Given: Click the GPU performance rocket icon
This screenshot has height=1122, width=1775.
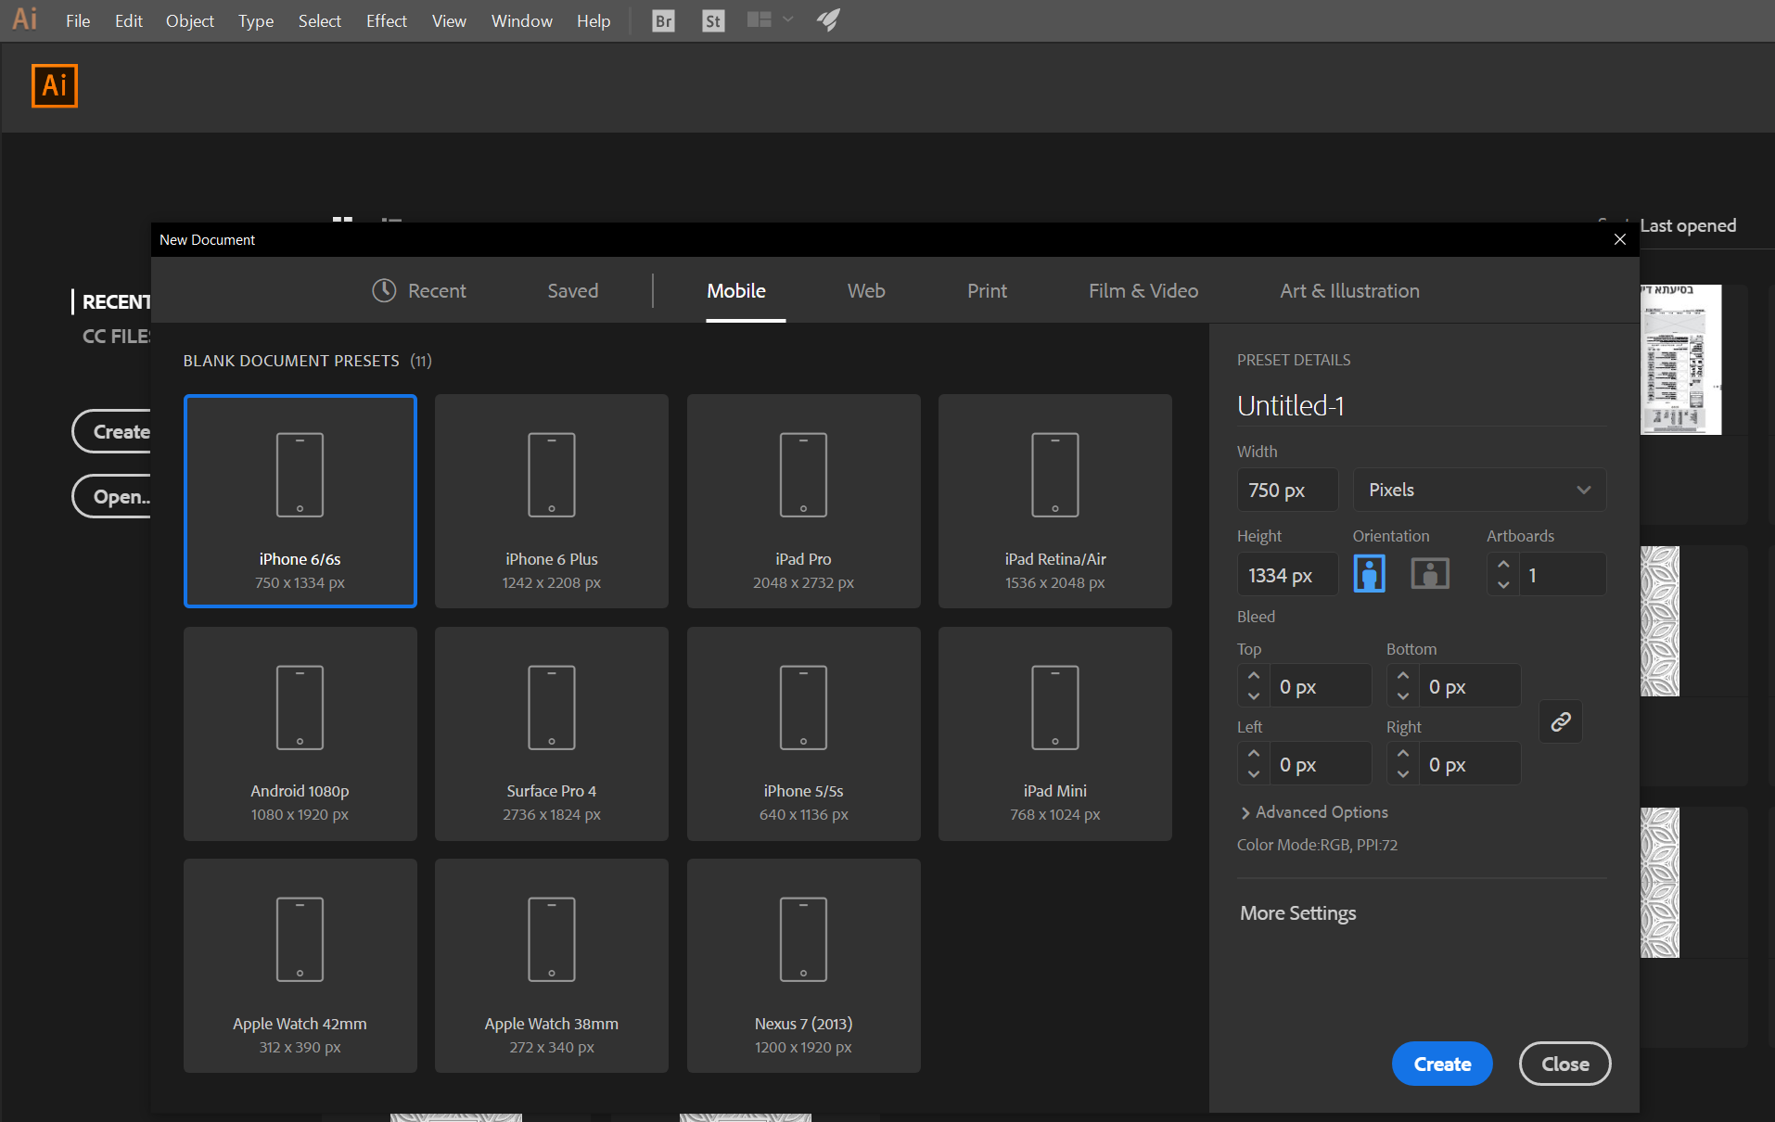Looking at the screenshot, I should click(x=828, y=20).
